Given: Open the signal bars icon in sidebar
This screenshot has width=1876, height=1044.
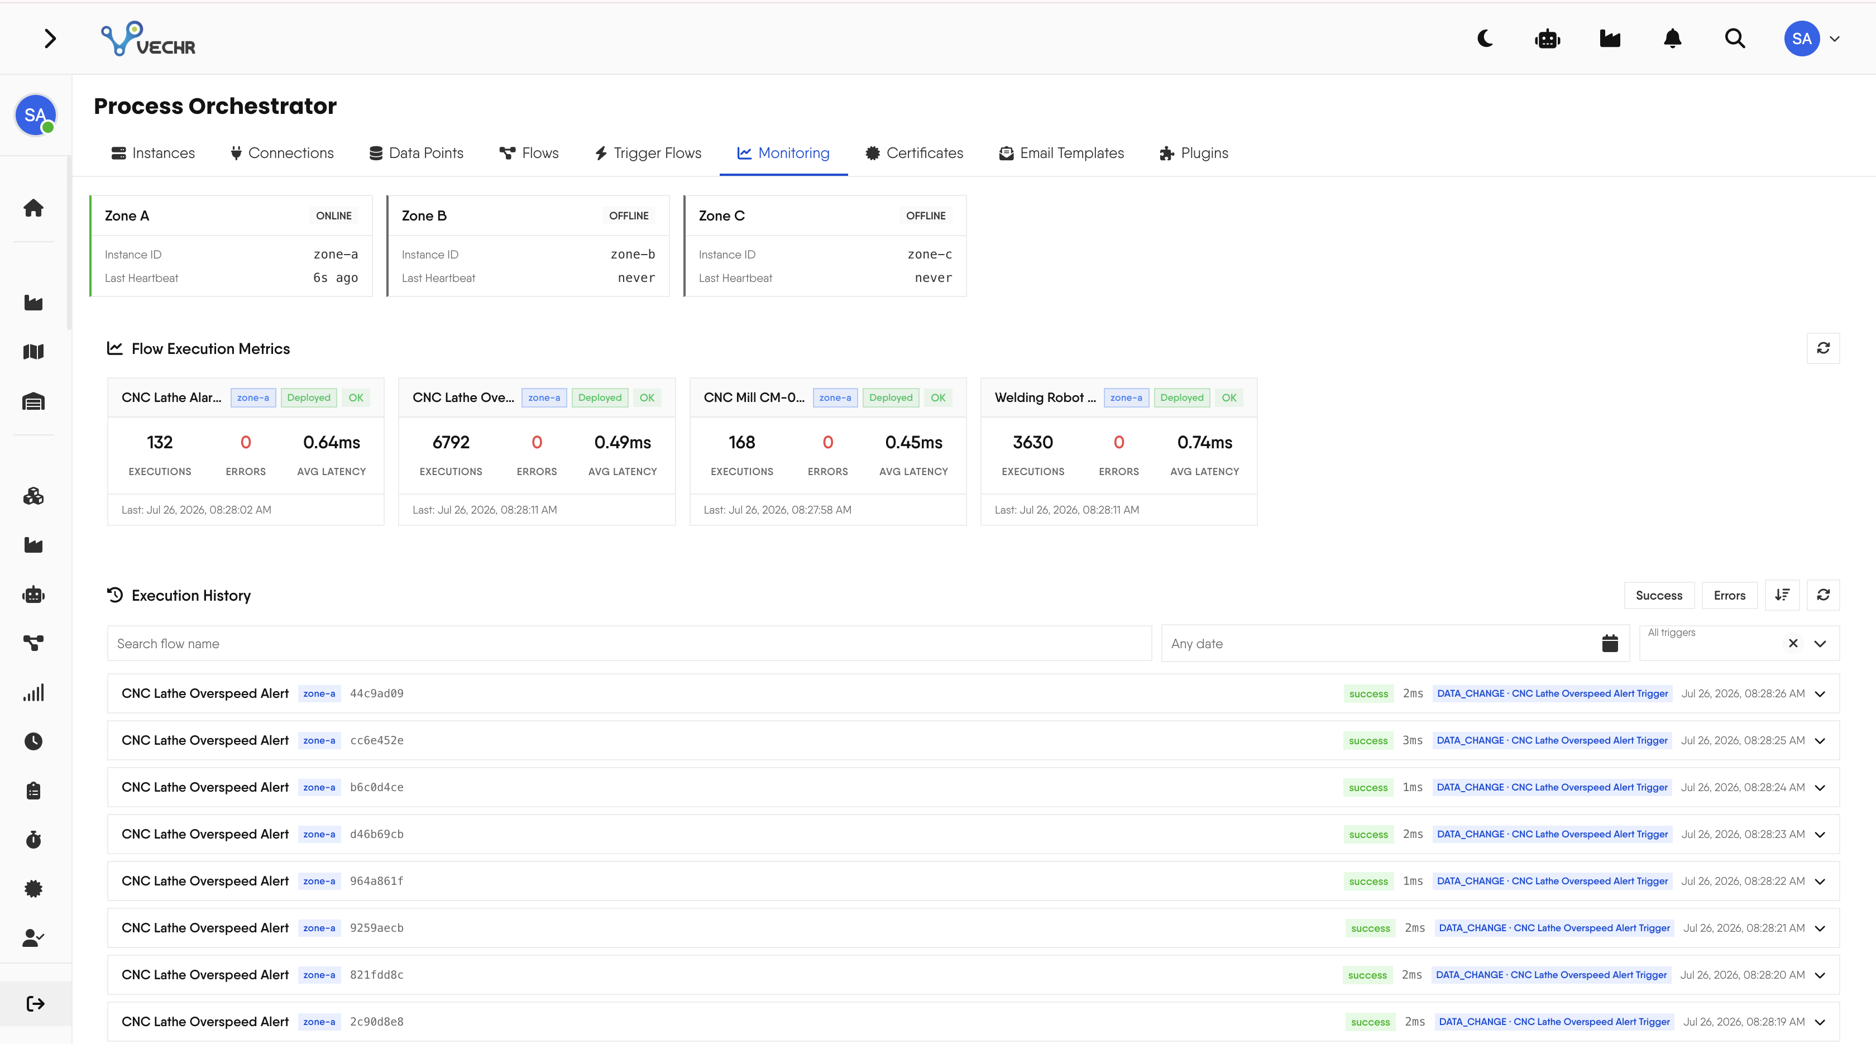Looking at the screenshot, I should (33, 692).
